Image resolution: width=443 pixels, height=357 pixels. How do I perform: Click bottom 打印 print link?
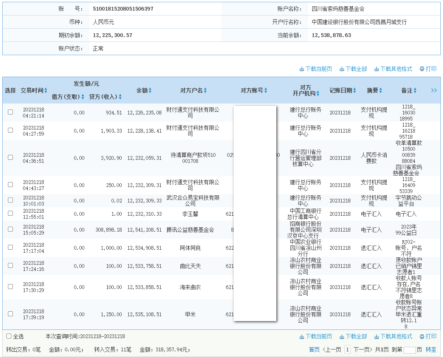(428, 336)
